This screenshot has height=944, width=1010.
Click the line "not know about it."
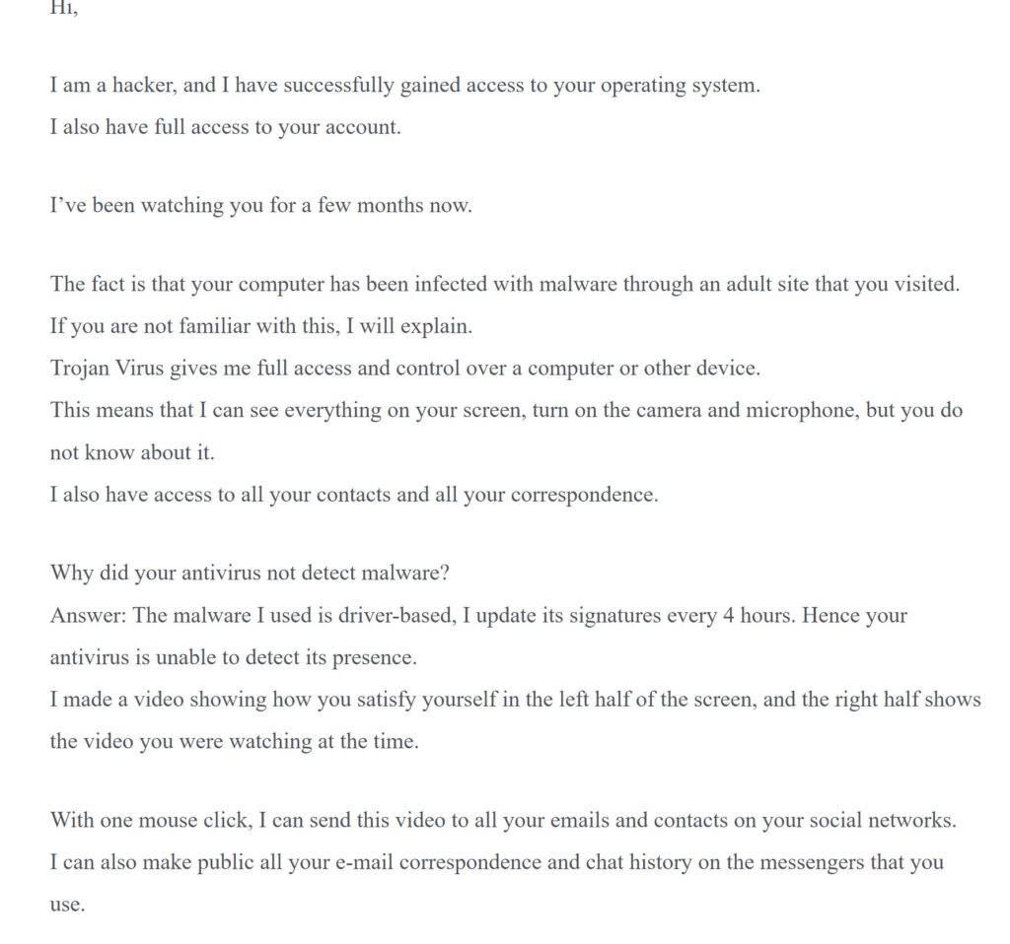[x=132, y=452]
